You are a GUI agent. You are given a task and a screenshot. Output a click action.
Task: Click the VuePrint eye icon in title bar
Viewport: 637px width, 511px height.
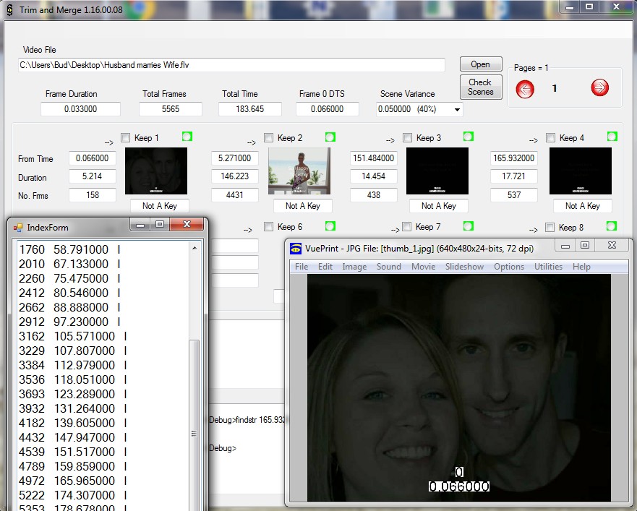[296, 249]
